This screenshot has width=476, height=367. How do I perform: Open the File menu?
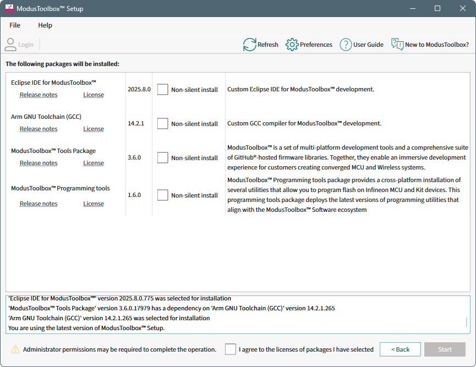click(15, 25)
